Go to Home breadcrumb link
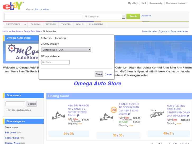 point(5,31)
